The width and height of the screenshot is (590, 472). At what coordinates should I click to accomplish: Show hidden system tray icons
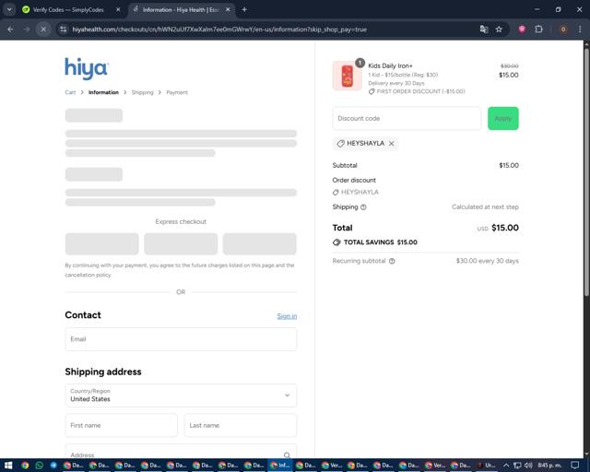[x=506, y=466]
